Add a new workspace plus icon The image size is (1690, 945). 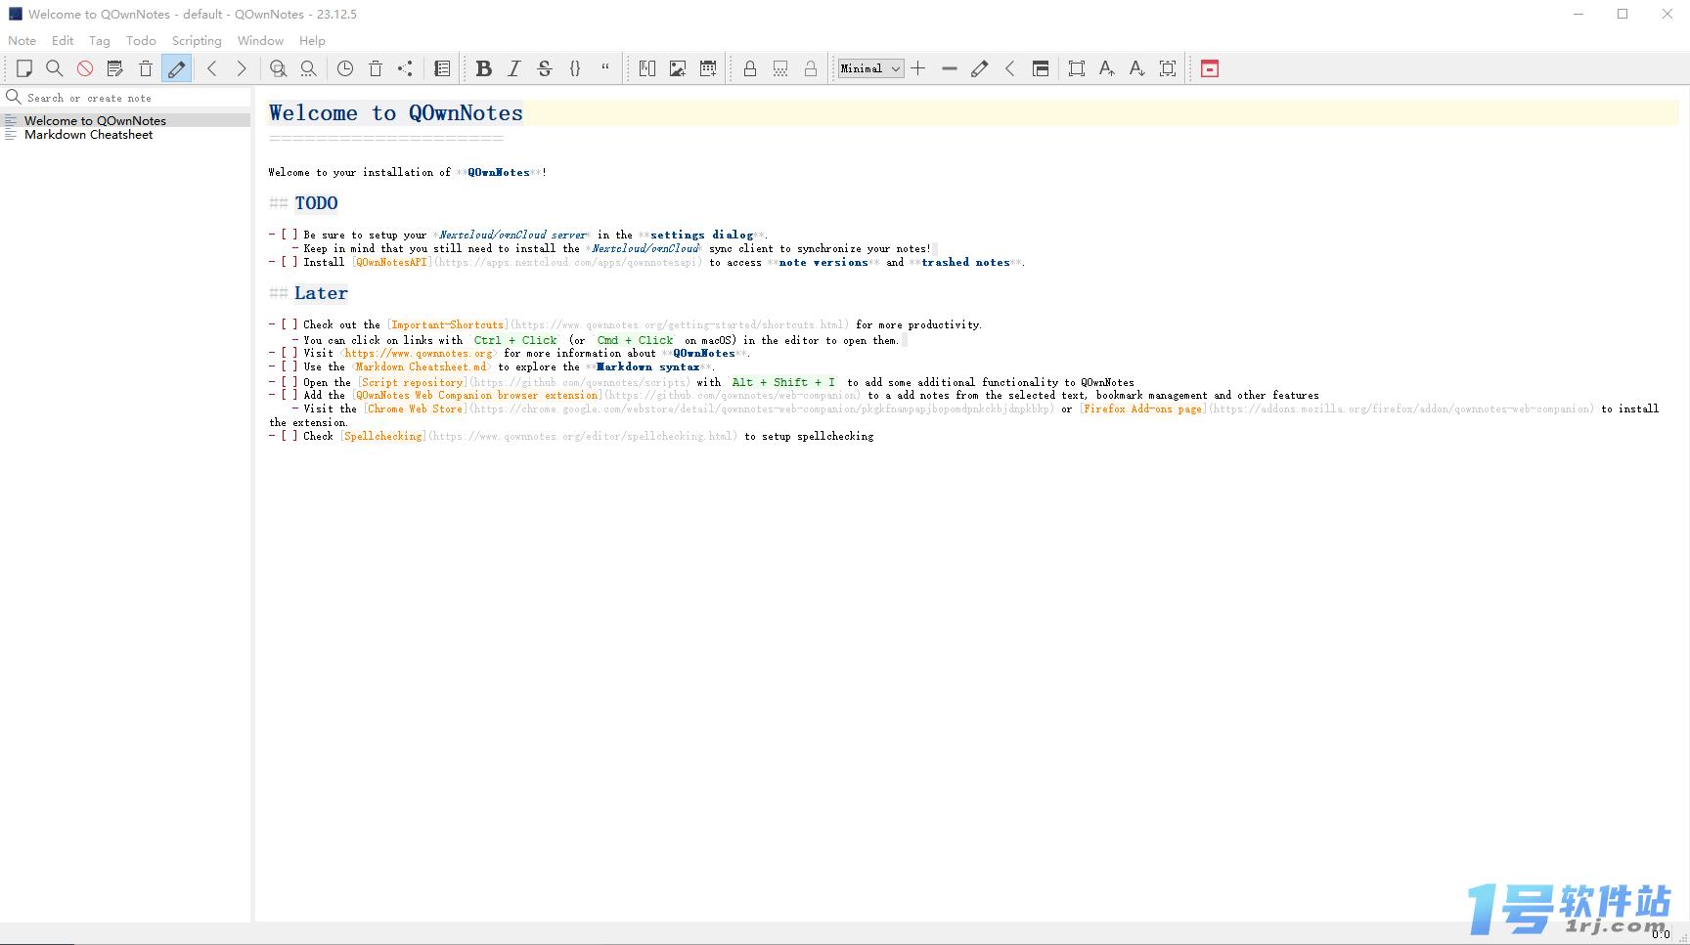tap(918, 68)
